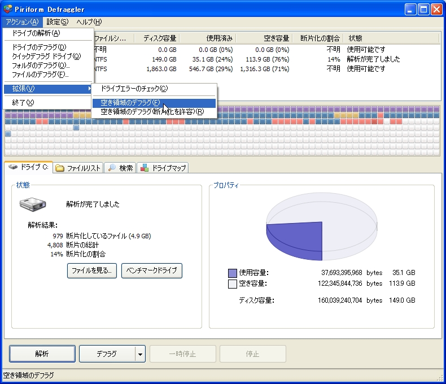The image size is (446, 384).
Task: Sort by 使用済み column header
Action: click(208, 38)
